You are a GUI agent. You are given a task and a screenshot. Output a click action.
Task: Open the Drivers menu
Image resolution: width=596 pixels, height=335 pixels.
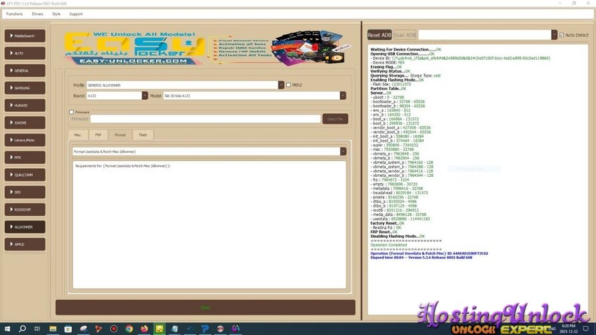(x=38, y=14)
